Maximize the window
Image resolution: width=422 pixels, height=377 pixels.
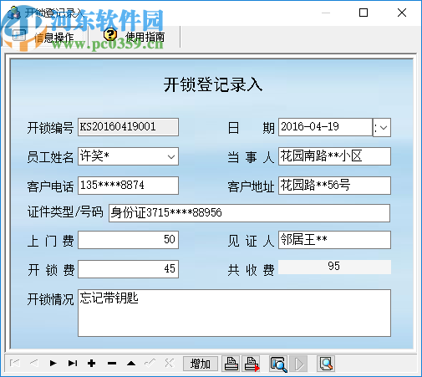click(364, 13)
